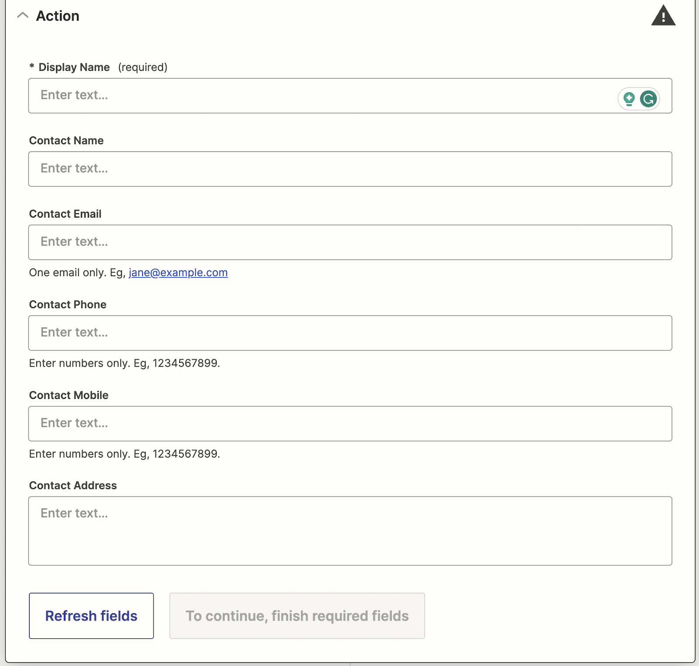
Task: Click numbers-only hint under Contact Mobile
Action: pos(125,454)
